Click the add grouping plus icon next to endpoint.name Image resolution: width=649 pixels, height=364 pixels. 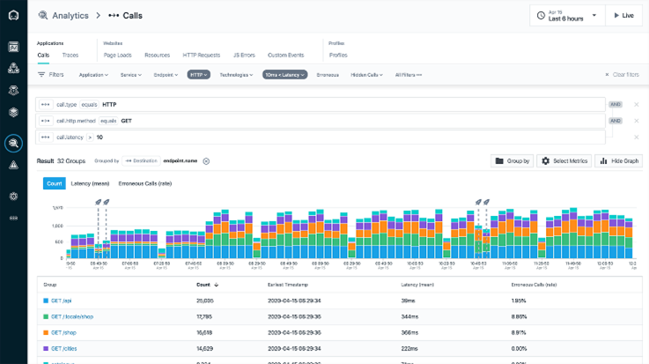click(206, 161)
